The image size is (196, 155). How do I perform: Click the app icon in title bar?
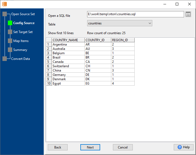tap(5, 4)
